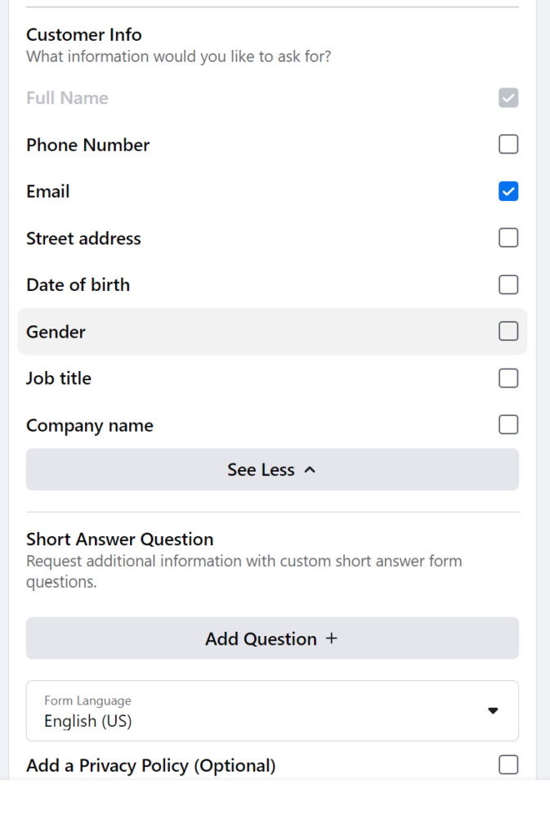The image size is (550, 837).
Task: Toggle the disabled Full Name checkbox
Action: click(x=508, y=97)
